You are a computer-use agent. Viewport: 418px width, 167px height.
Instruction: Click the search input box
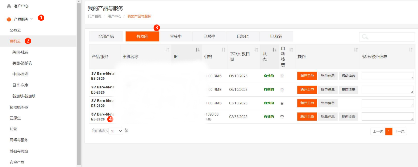click(387, 37)
